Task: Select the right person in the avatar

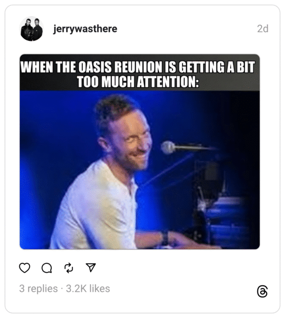Action: (x=38, y=29)
